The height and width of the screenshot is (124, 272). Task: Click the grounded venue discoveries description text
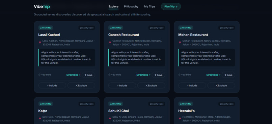[x=92, y=15]
